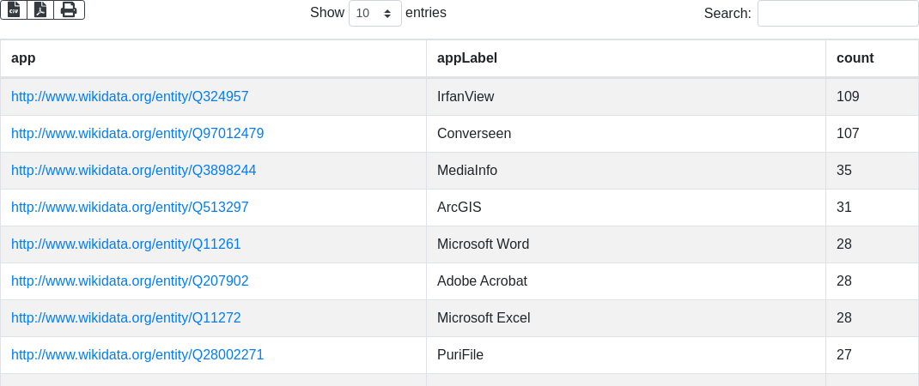Sort by the appLabel column header
The image size is (919, 386).
[x=626, y=58]
